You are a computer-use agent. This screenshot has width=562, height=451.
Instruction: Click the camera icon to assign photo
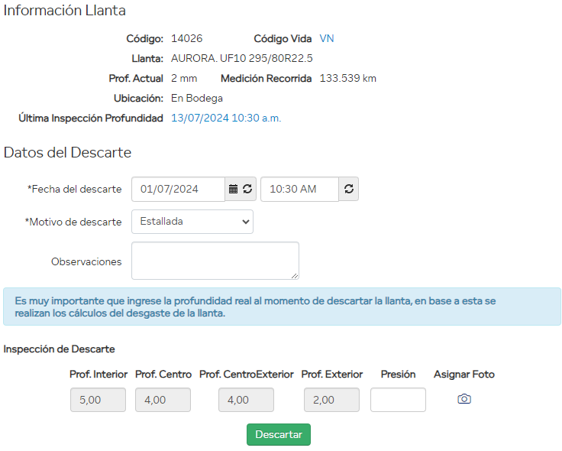click(464, 399)
